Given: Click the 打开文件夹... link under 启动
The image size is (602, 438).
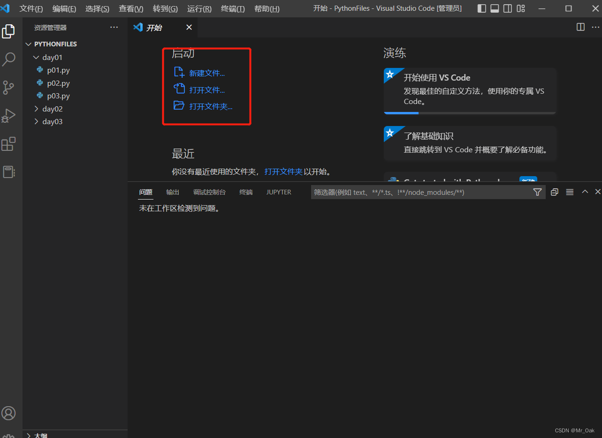Looking at the screenshot, I should (211, 106).
